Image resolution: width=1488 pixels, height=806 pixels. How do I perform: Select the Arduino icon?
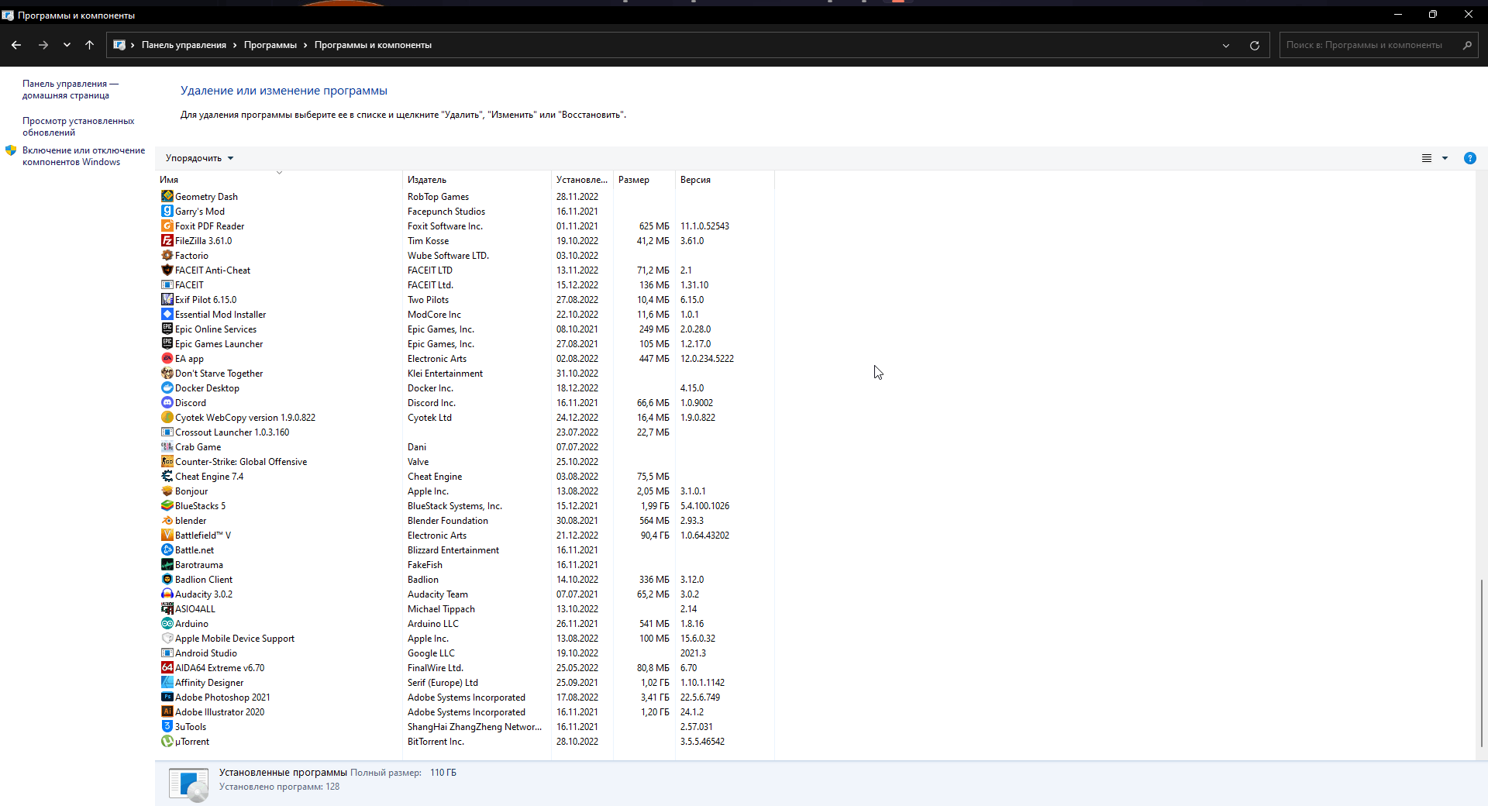[167, 623]
